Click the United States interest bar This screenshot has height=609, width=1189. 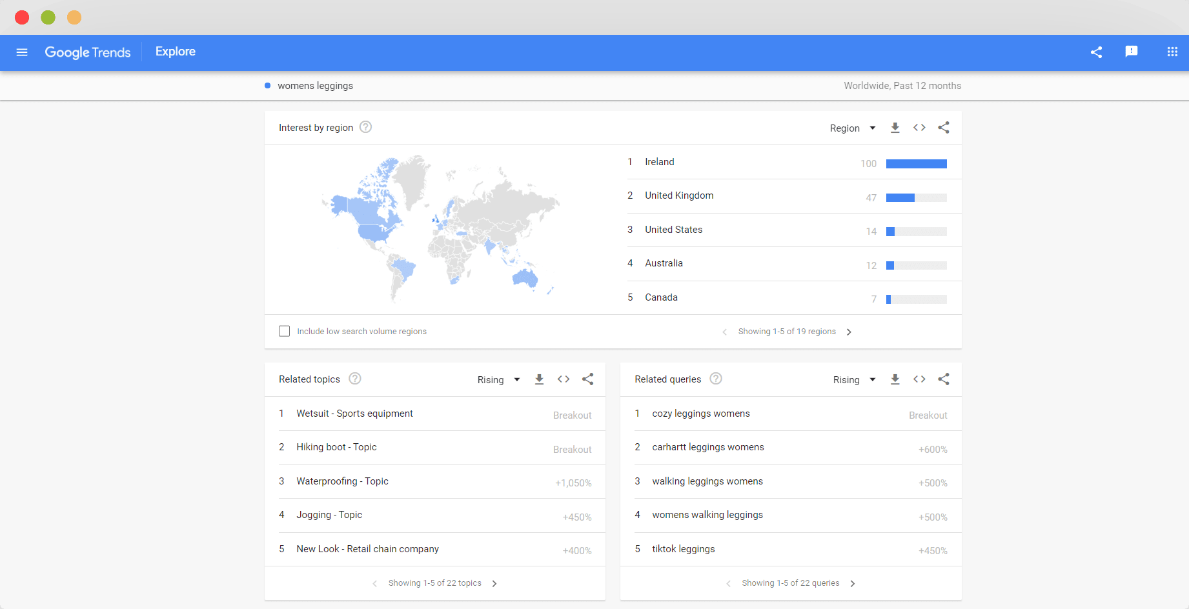pyautogui.click(x=917, y=232)
